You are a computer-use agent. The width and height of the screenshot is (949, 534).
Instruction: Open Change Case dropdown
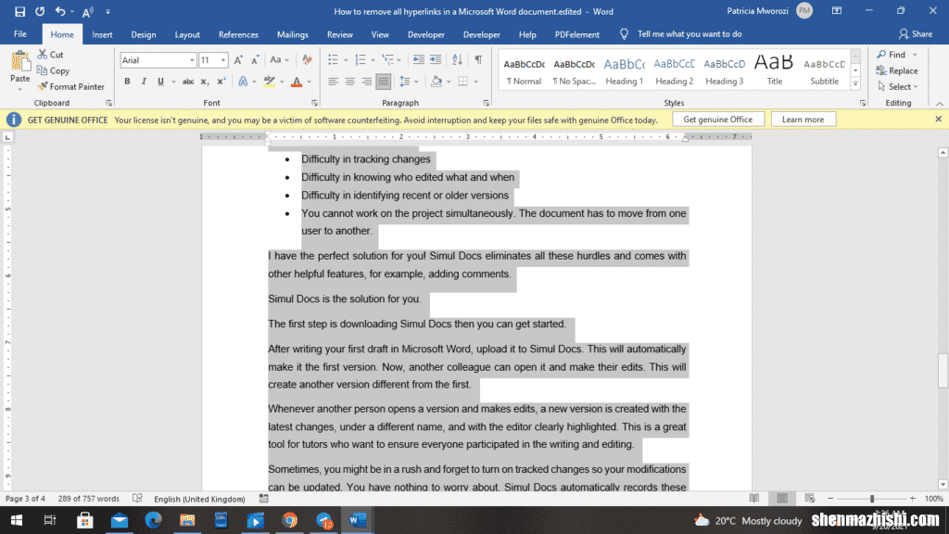coord(279,60)
